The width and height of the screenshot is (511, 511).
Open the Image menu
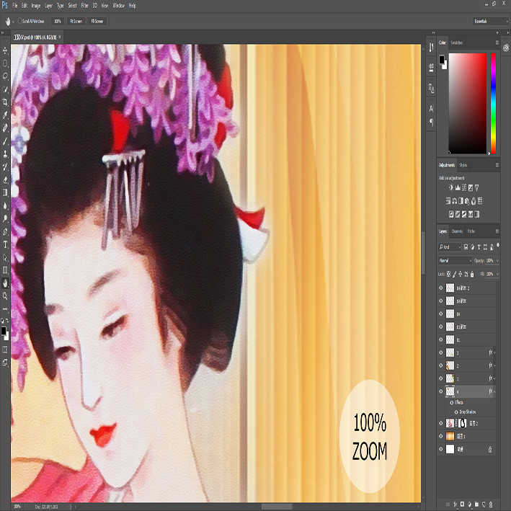36,6
